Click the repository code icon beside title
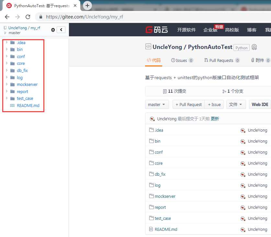 click(148, 47)
